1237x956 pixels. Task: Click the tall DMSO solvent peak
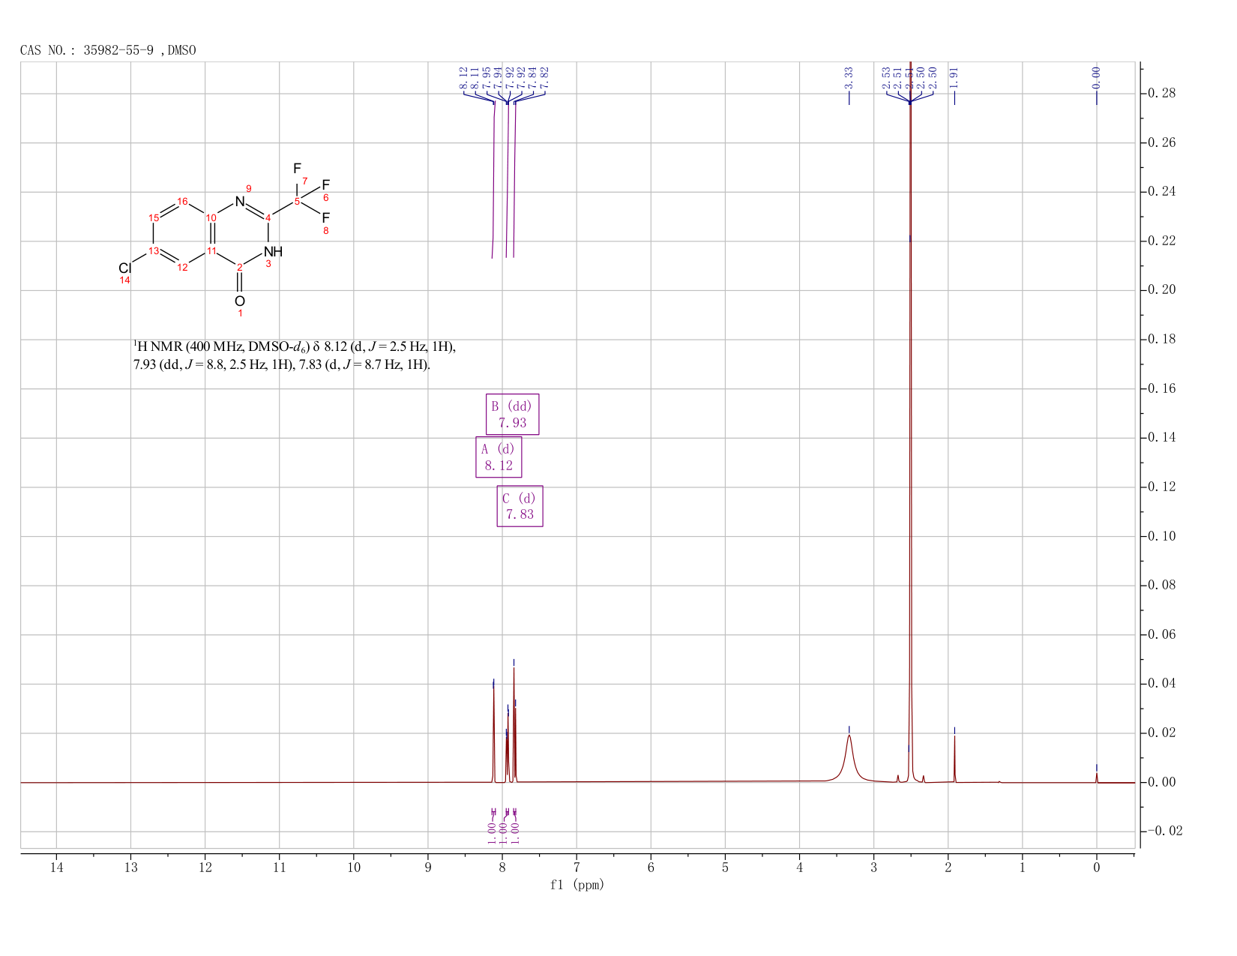(910, 420)
